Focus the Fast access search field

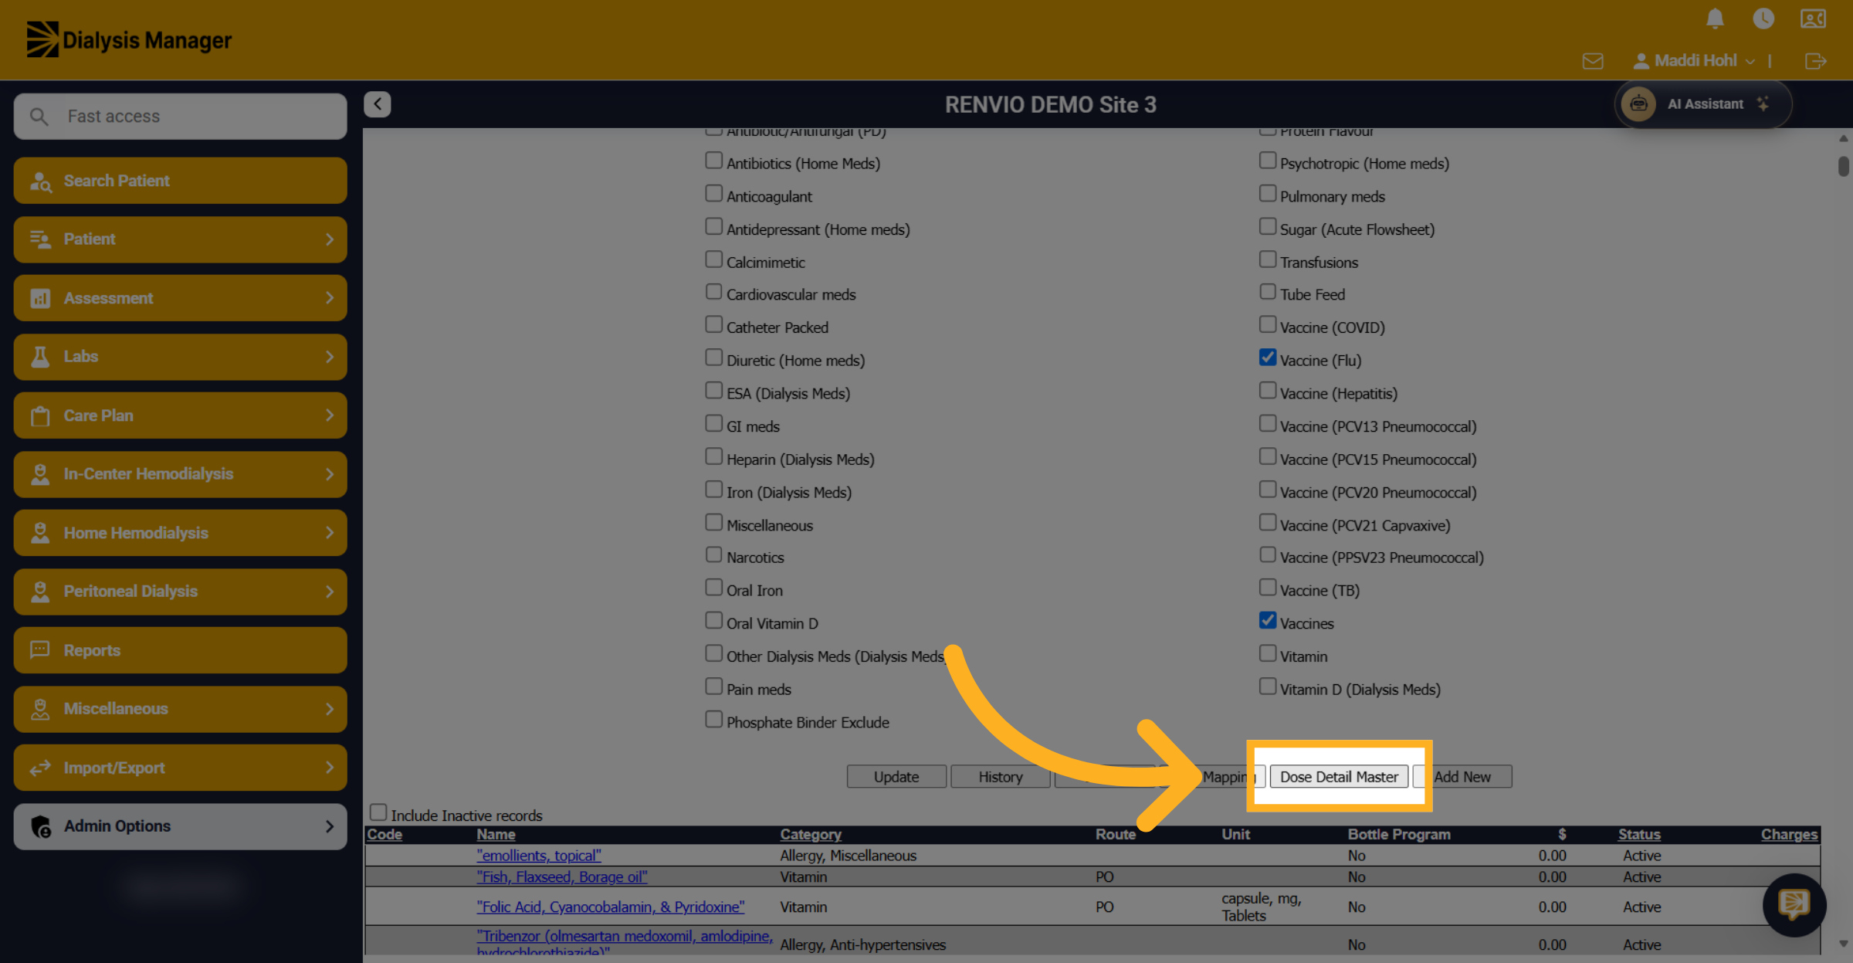[x=180, y=117]
